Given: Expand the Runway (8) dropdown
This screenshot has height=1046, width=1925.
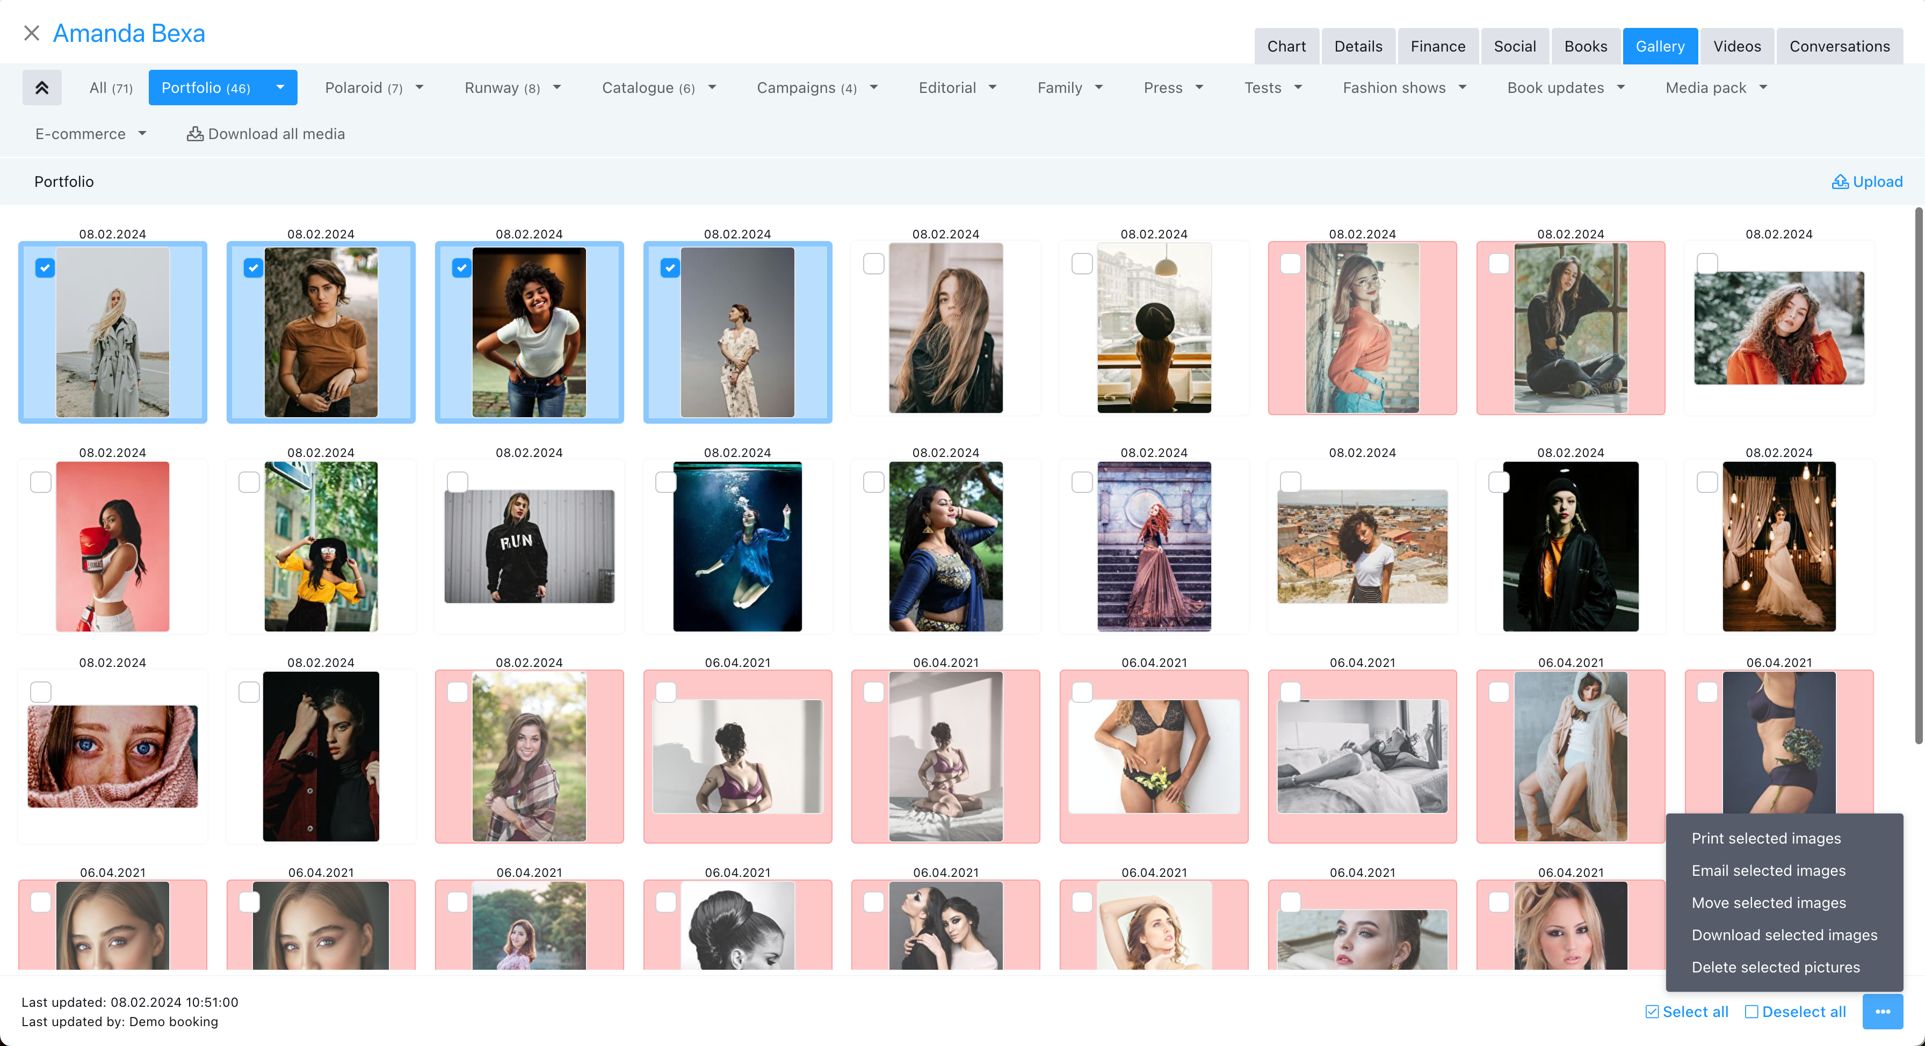Looking at the screenshot, I should 557,88.
